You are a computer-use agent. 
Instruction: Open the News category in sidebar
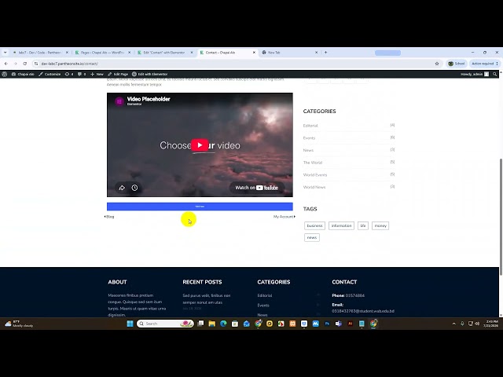(308, 150)
